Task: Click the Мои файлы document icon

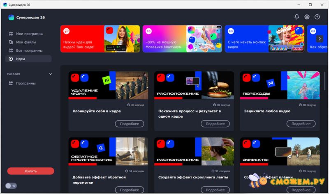Action: (11, 42)
